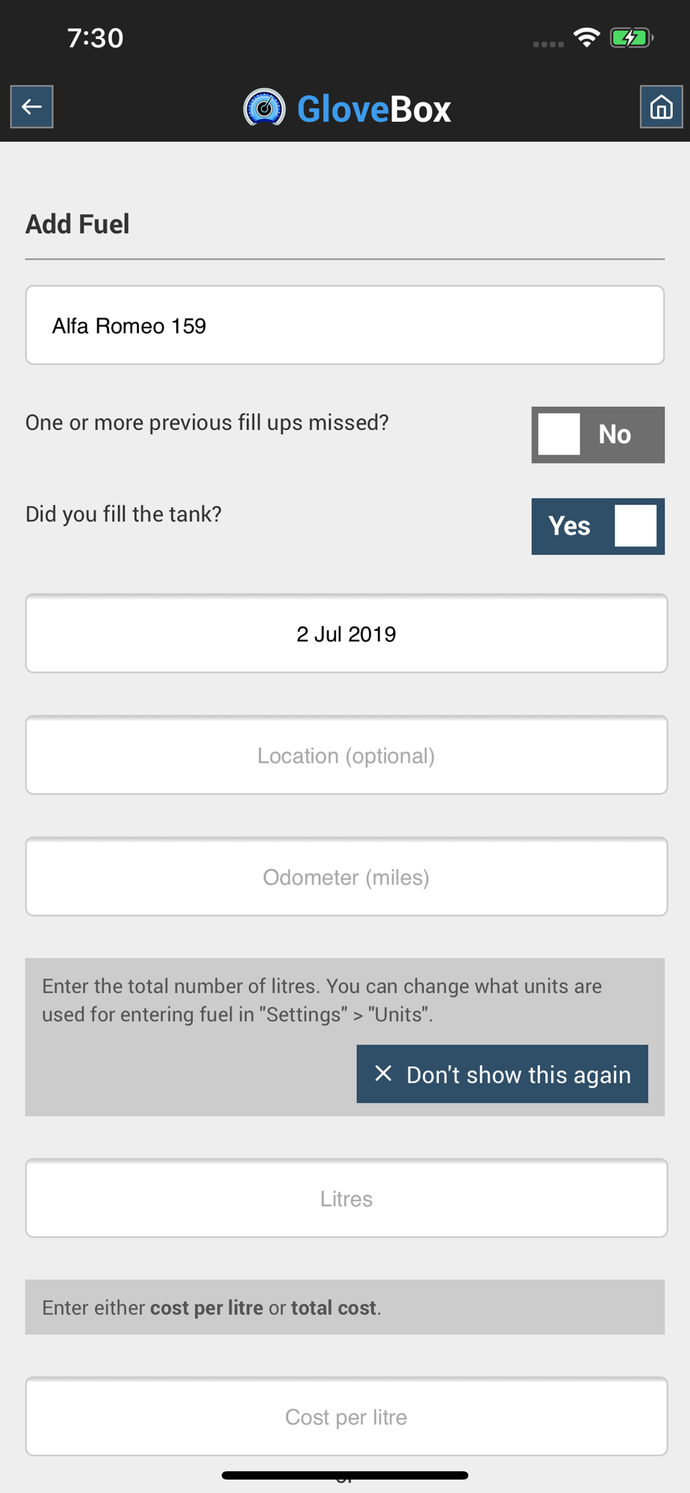690x1493 pixels.
Task: Click the Location (optional) field
Action: pyautogui.click(x=346, y=755)
